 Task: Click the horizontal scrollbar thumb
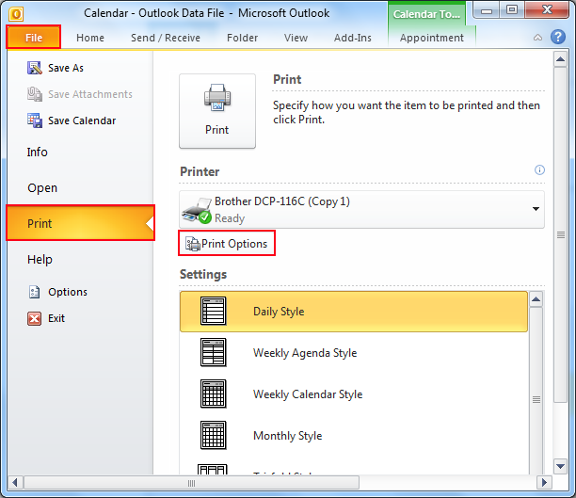pos(191,483)
